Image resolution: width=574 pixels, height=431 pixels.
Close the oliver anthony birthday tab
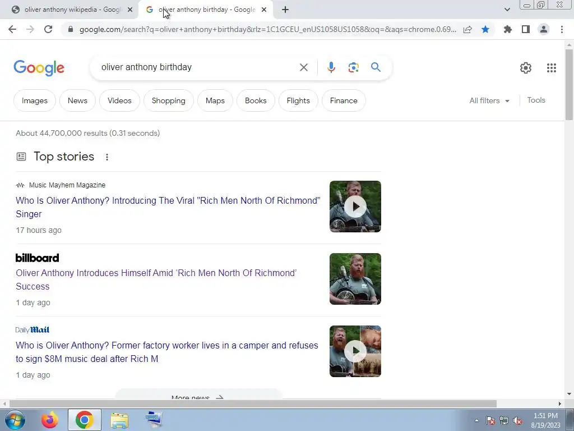(x=264, y=10)
